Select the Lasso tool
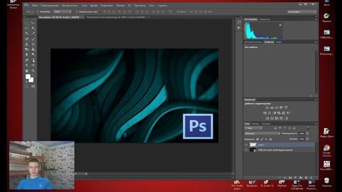The height and width of the screenshot is (192, 342). tap(27, 28)
